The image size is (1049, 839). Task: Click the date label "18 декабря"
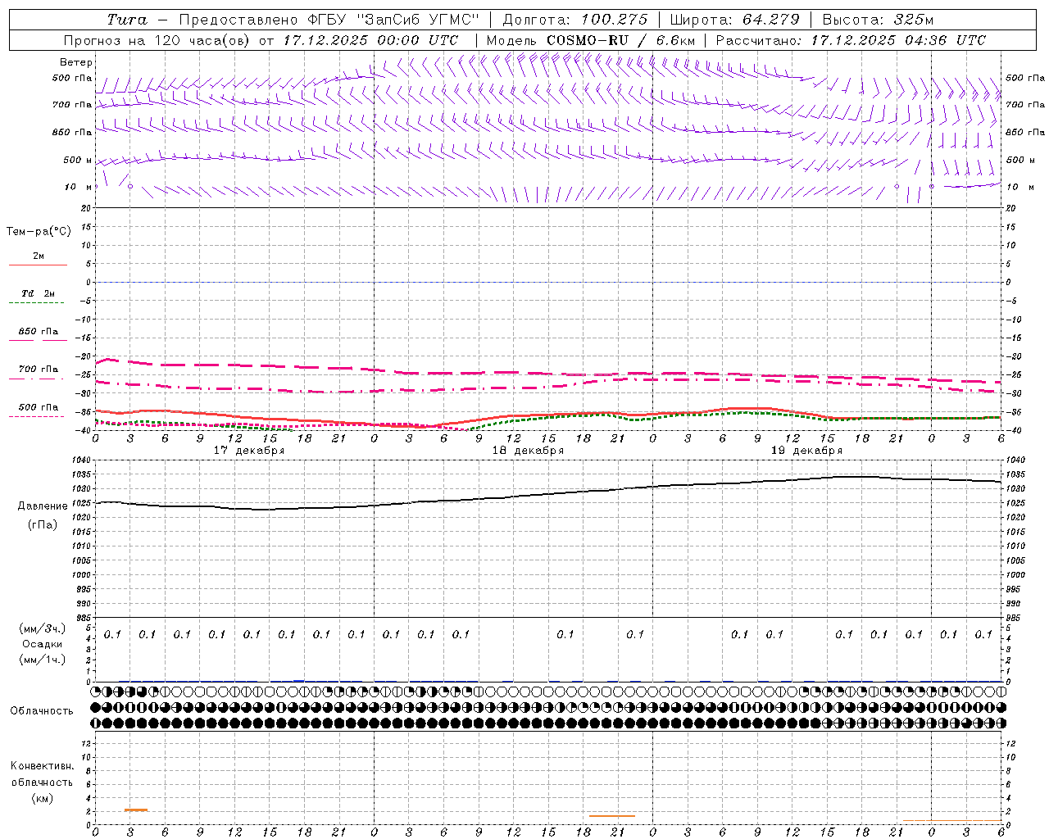tap(528, 451)
